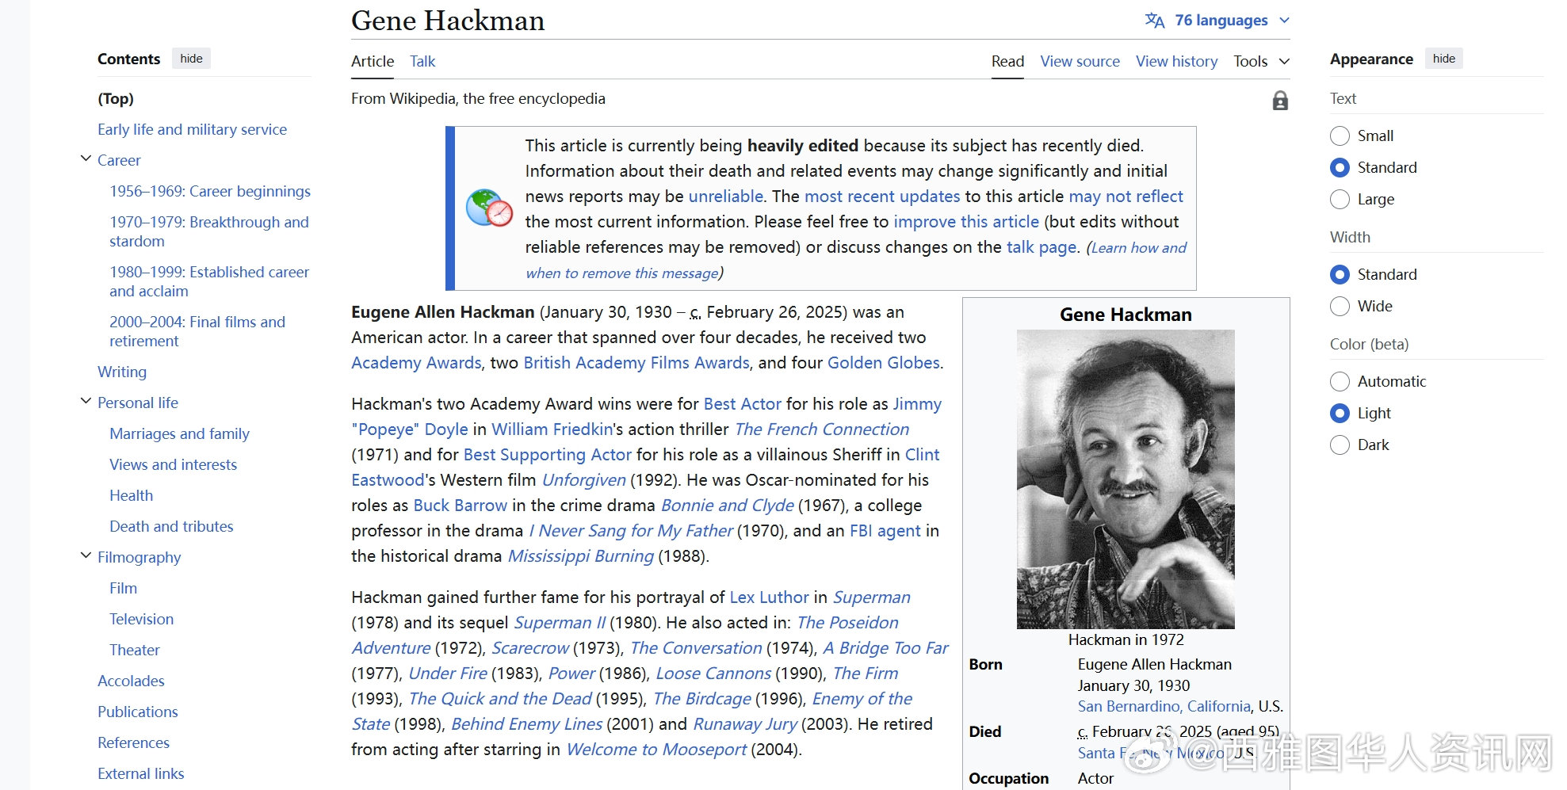The height and width of the screenshot is (790, 1567).
Task: Open the Tools dropdown menu
Action: 1261,61
